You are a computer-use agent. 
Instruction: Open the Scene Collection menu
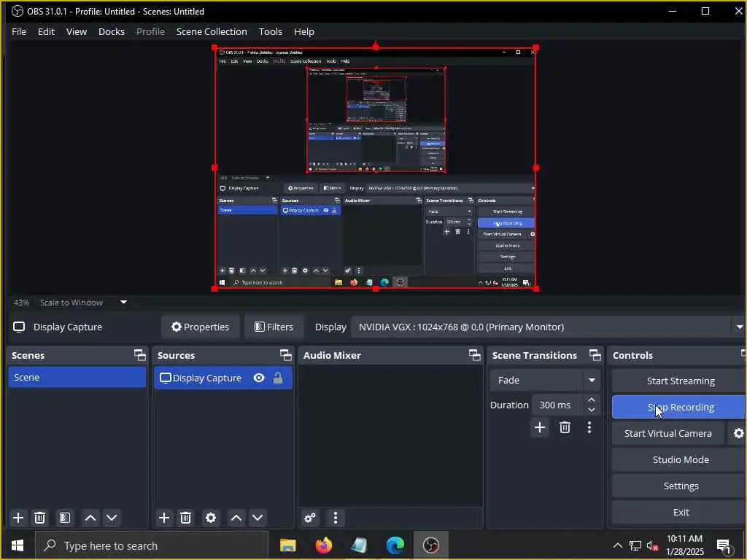pyautogui.click(x=212, y=31)
